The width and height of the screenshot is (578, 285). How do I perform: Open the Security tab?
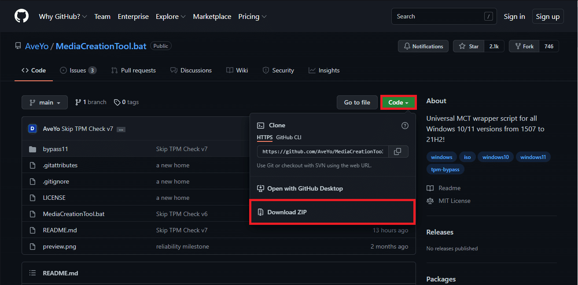click(278, 70)
